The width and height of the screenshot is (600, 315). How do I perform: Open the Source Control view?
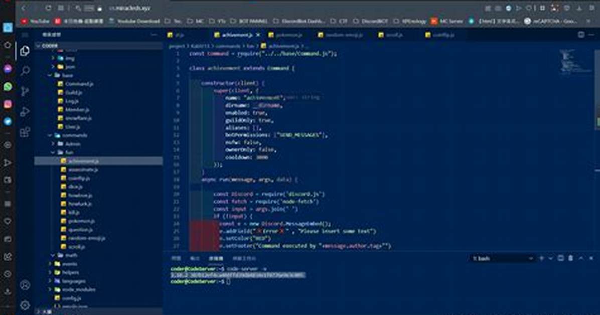click(25, 91)
